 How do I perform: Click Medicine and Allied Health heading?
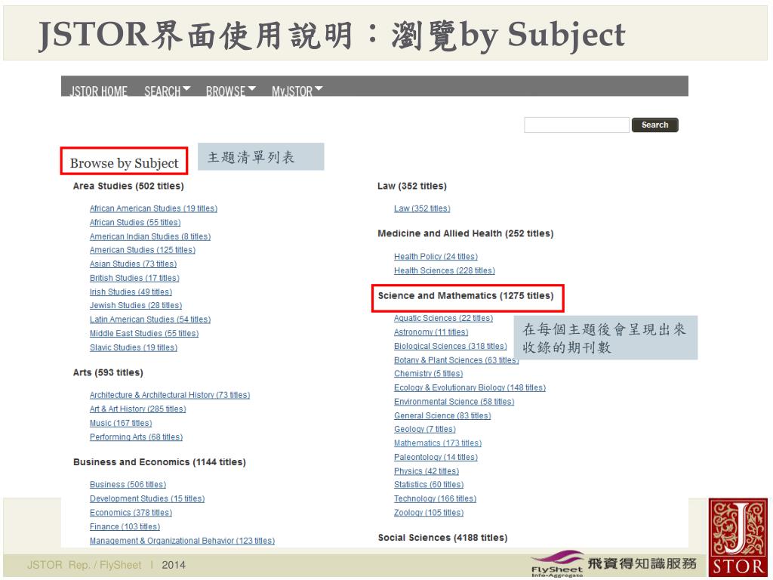pos(465,233)
